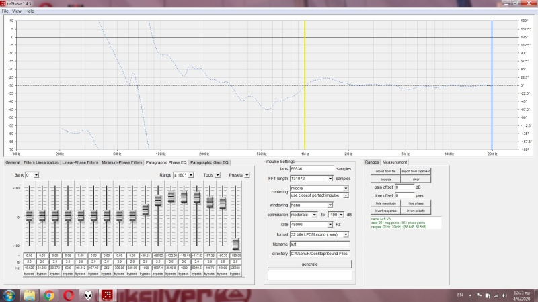538x302 pixels.
Task: Click the alien head taskbar icon
Action: coord(88,295)
